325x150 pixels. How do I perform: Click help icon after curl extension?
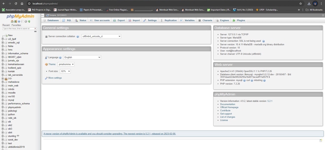click(x=252, y=80)
